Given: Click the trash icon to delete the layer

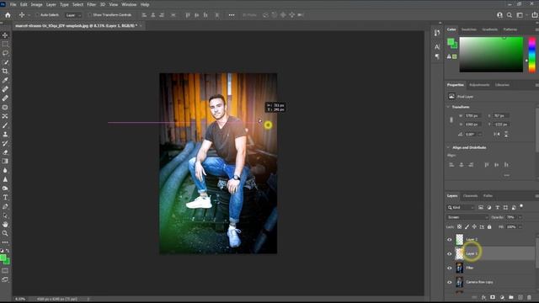Looking at the screenshot, I should (x=529, y=297).
